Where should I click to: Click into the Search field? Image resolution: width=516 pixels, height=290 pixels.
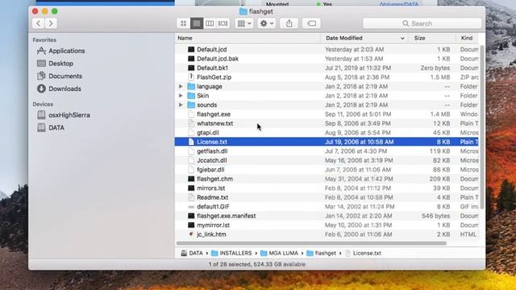tap(422, 23)
